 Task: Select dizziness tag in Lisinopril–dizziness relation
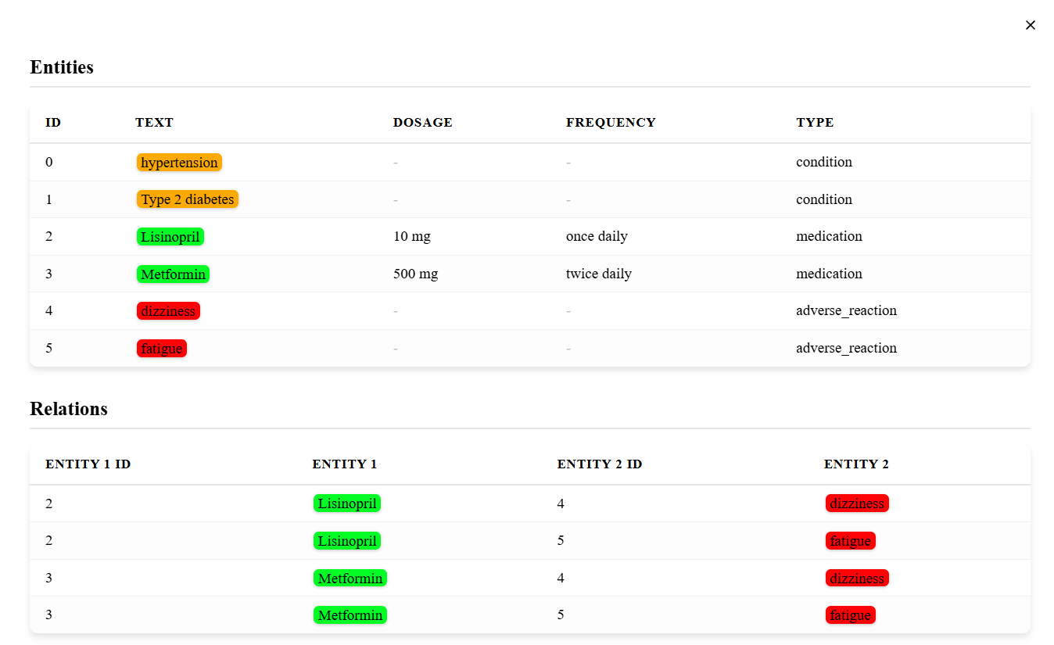857,503
